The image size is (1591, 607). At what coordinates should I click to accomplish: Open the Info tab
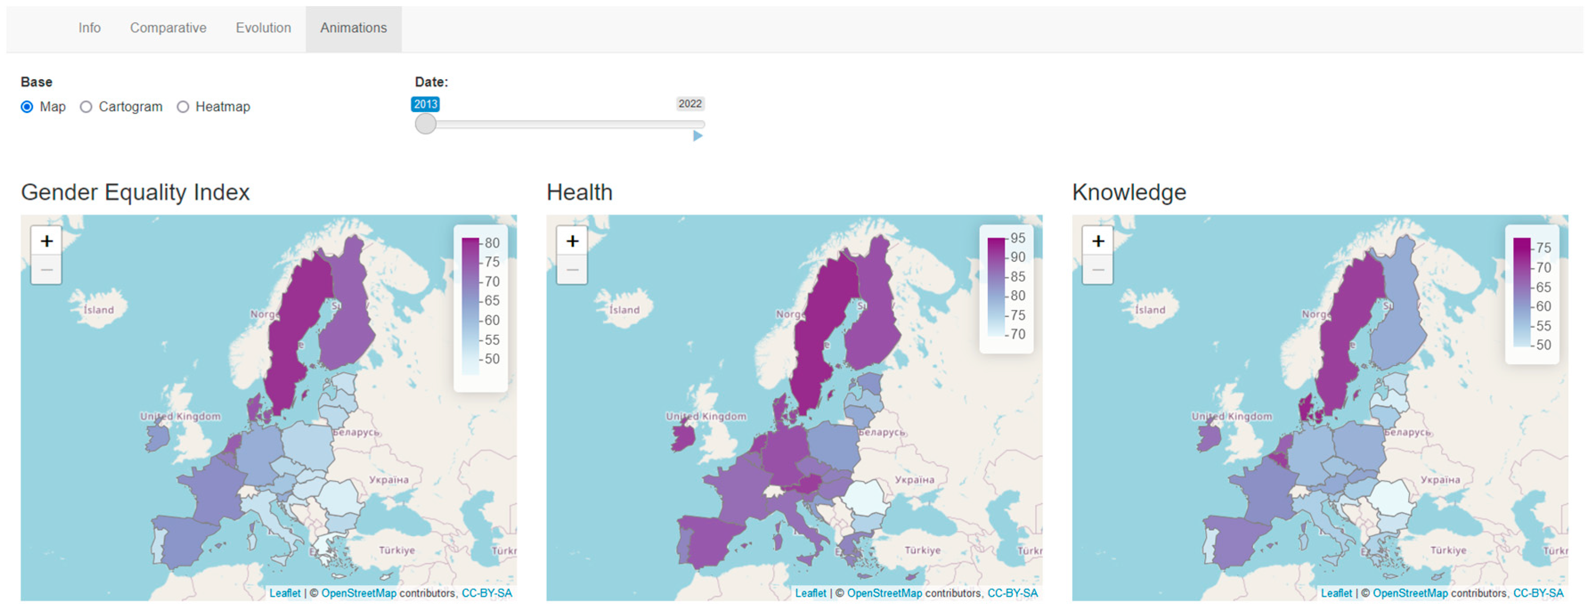click(89, 28)
